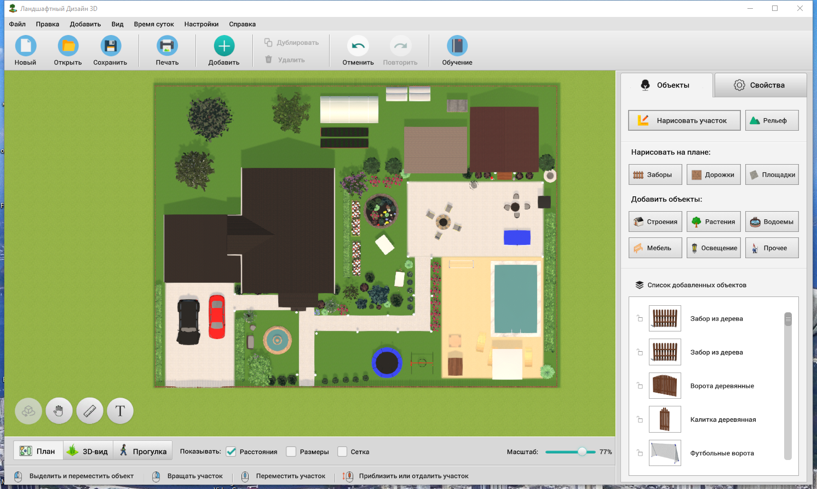Open the Растения plants category
Screen dimensions: 817x489
click(714, 222)
